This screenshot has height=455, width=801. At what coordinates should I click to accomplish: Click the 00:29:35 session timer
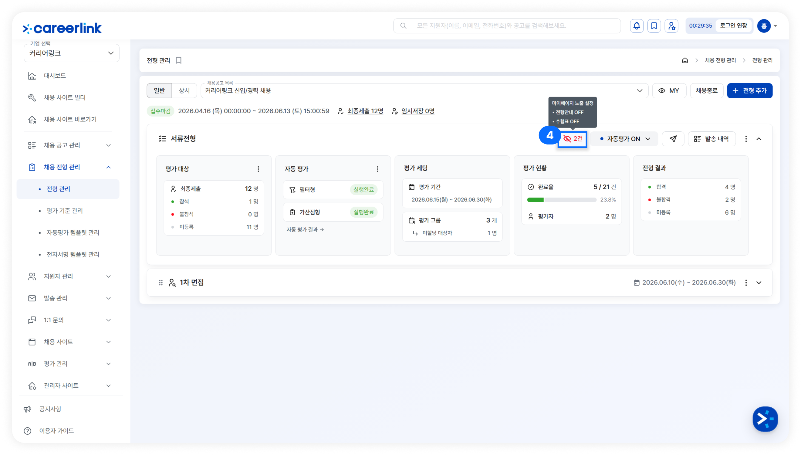(700, 25)
